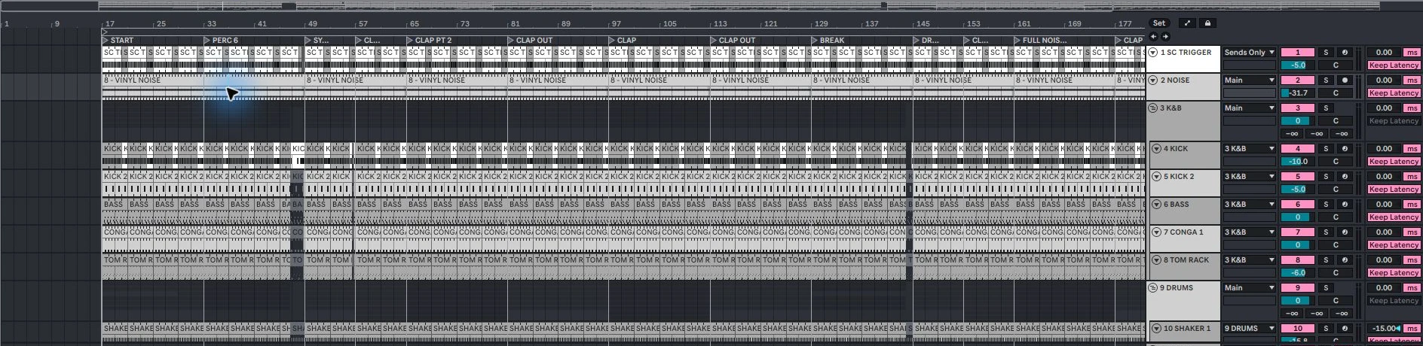The image size is (1423, 346).
Task: Click the diagonal arrows icon beside Set
Action: point(1187,23)
